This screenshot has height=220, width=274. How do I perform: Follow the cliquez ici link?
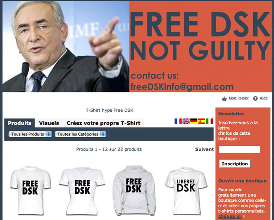(230, 216)
